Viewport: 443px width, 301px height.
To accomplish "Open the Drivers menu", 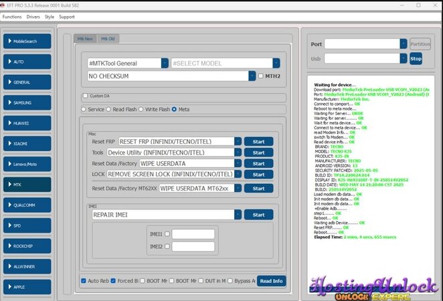I will coord(33,16).
